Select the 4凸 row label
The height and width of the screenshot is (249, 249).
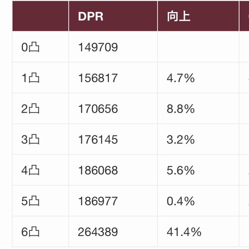pyautogui.click(x=30, y=170)
